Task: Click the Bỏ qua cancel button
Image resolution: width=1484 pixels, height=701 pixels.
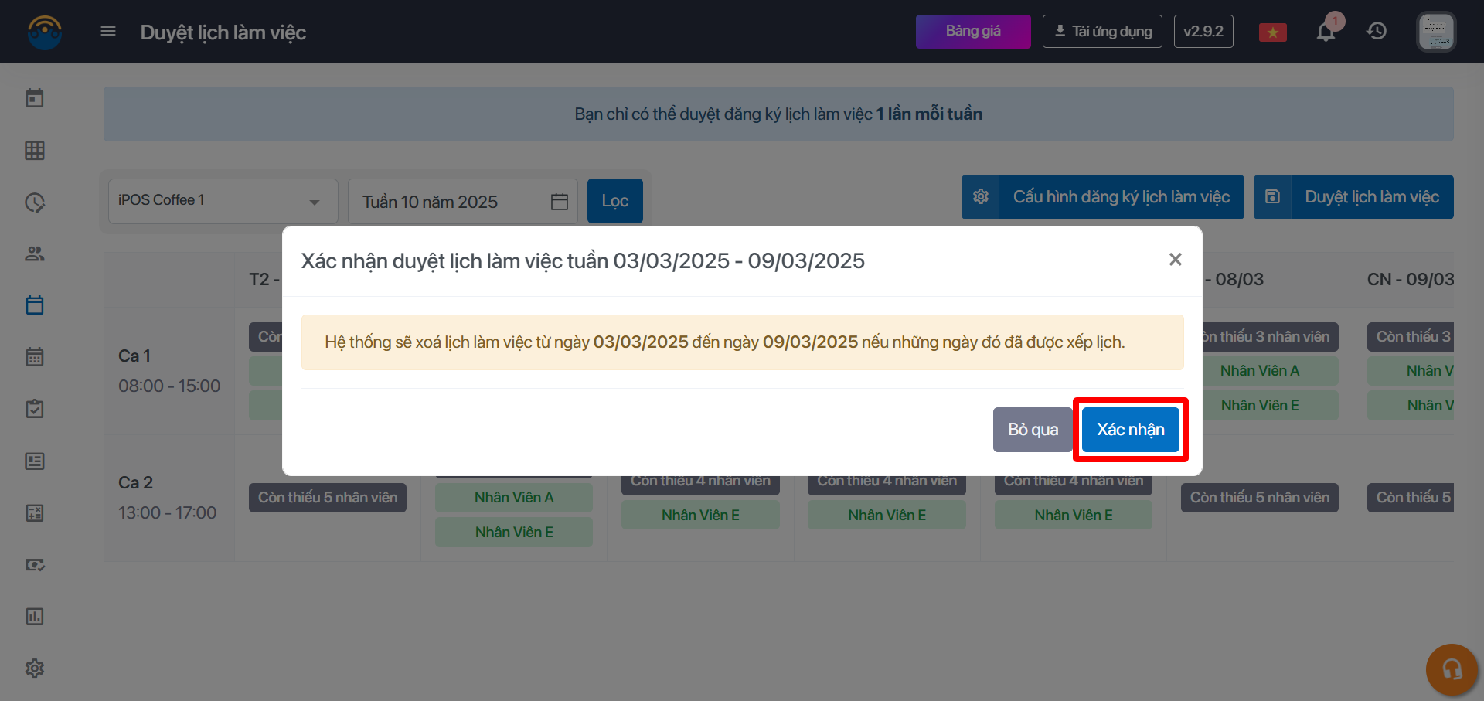Action: 1033,430
